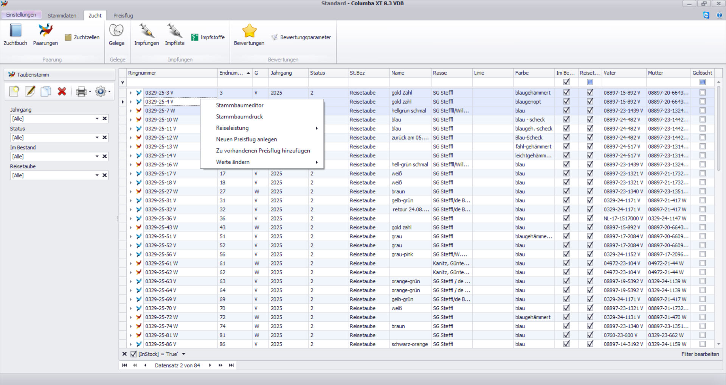
Task: Select Stammbaumeditor from the context menu
Action: pos(239,106)
